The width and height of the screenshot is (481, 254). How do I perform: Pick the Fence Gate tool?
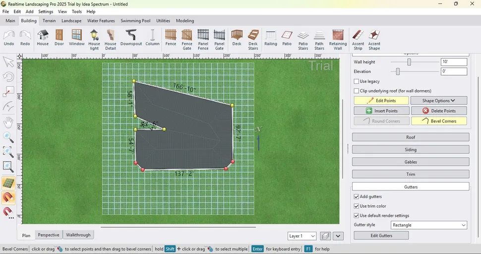(187, 39)
